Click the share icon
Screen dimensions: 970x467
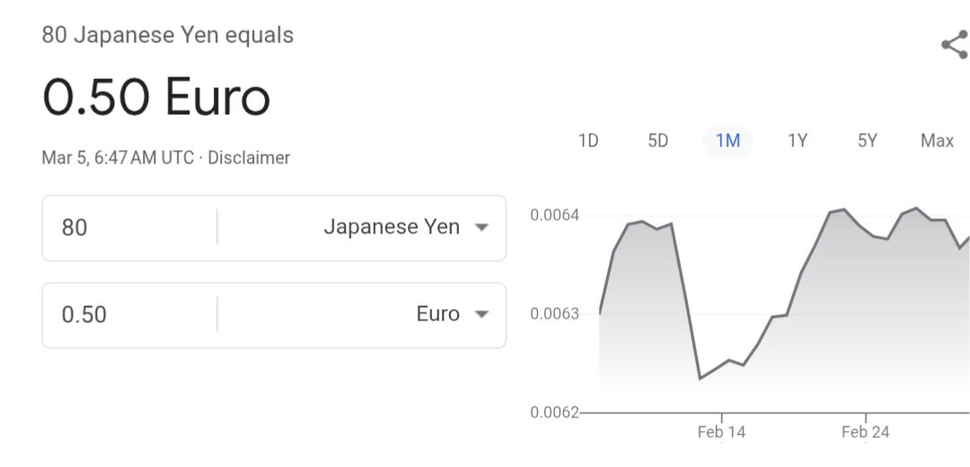(x=955, y=45)
